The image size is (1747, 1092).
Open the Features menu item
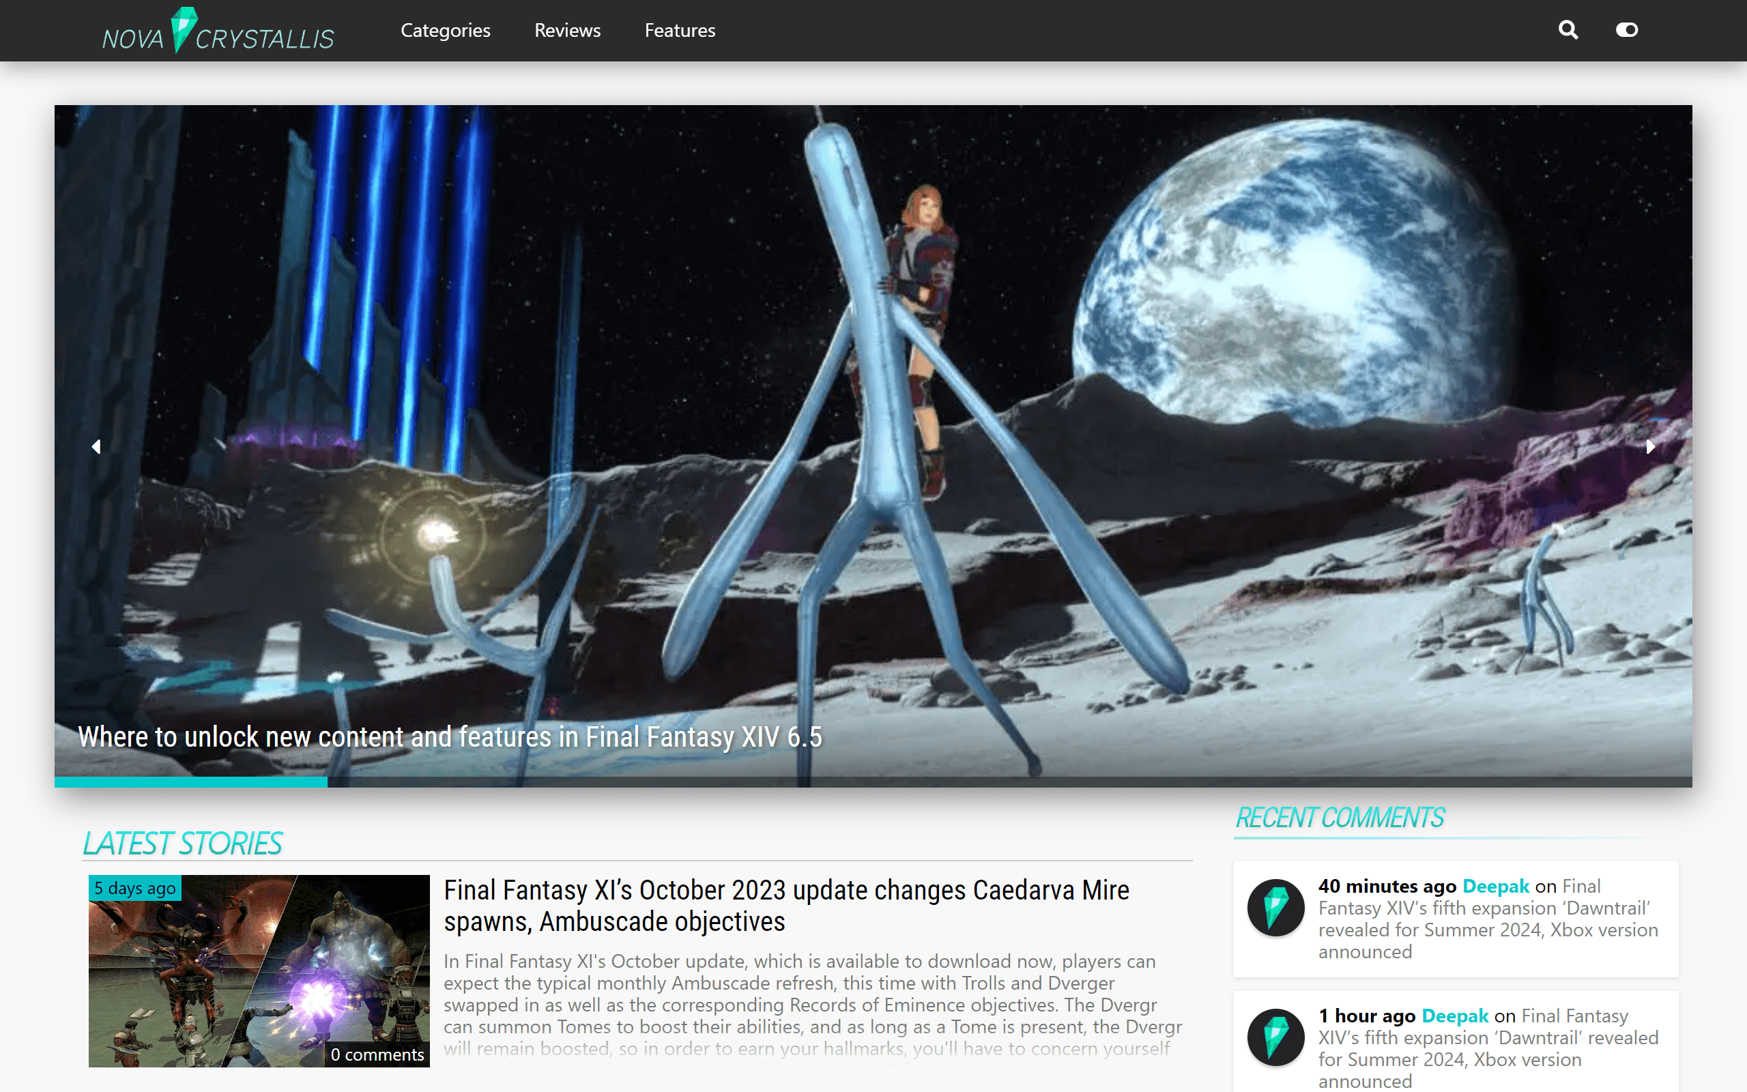pyautogui.click(x=679, y=30)
